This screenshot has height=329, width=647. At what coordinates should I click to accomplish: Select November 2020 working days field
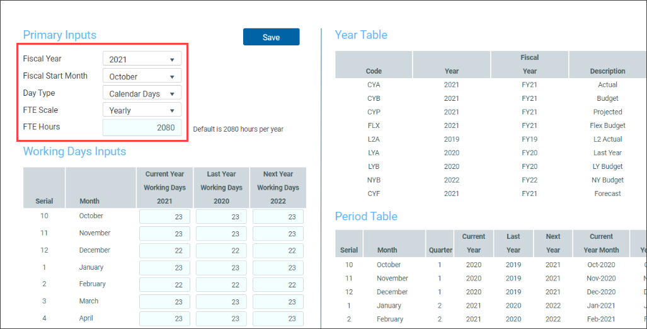coord(221,234)
